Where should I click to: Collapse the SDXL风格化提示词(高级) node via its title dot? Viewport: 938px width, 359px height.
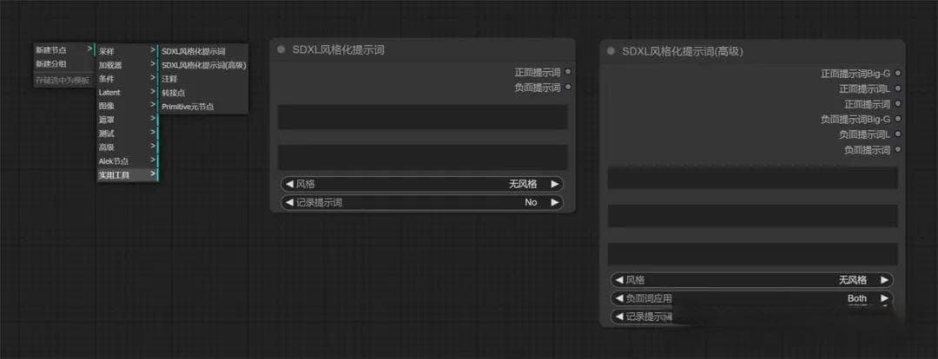coord(611,51)
